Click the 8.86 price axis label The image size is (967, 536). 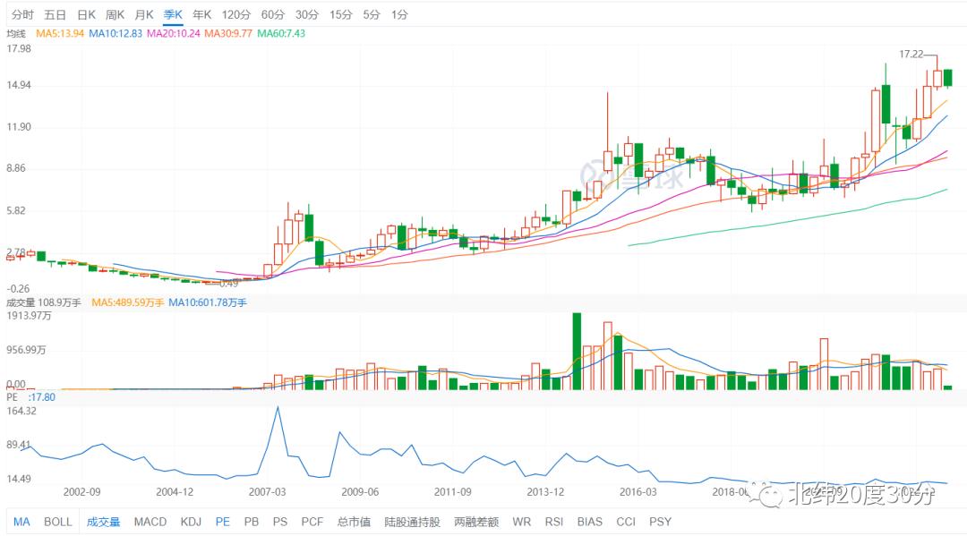[16, 168]
